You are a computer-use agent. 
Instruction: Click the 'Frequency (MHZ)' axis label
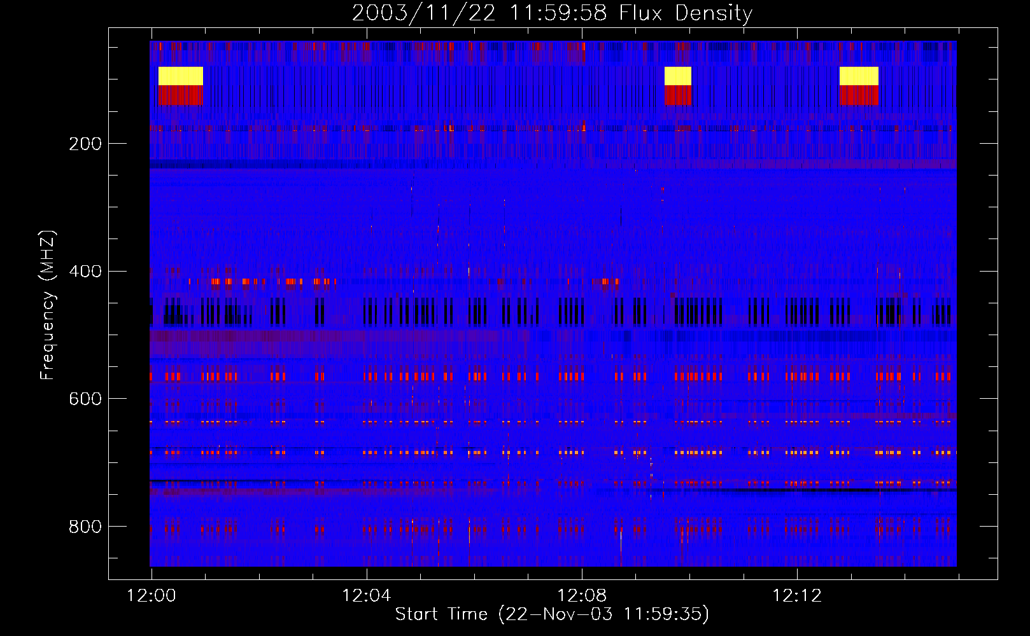click(48, 305)
